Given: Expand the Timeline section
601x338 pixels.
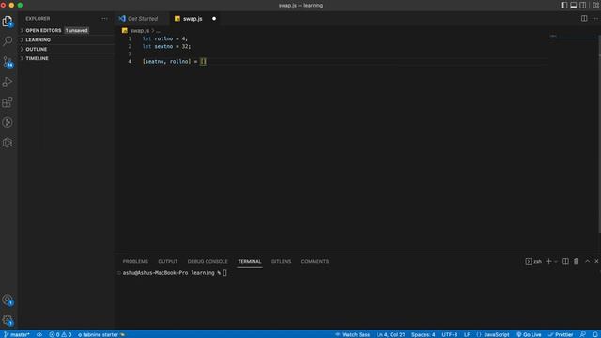Looking at the screenshot, I should tap(66, 58).
